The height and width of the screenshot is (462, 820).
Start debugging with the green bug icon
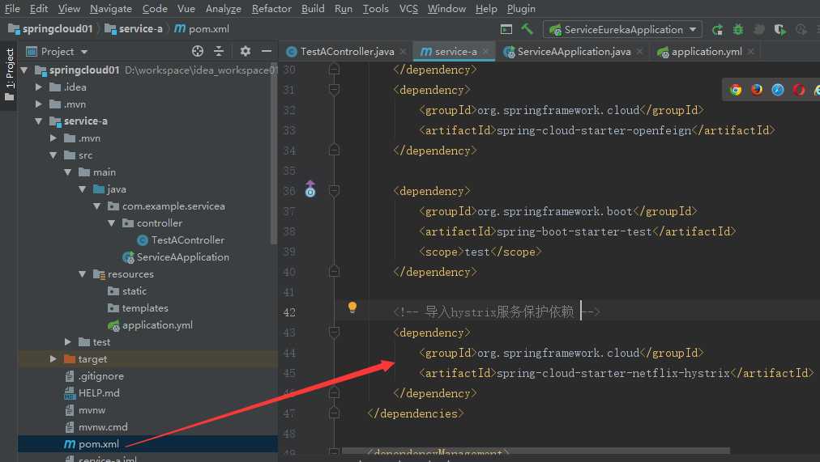coord(738,30)
